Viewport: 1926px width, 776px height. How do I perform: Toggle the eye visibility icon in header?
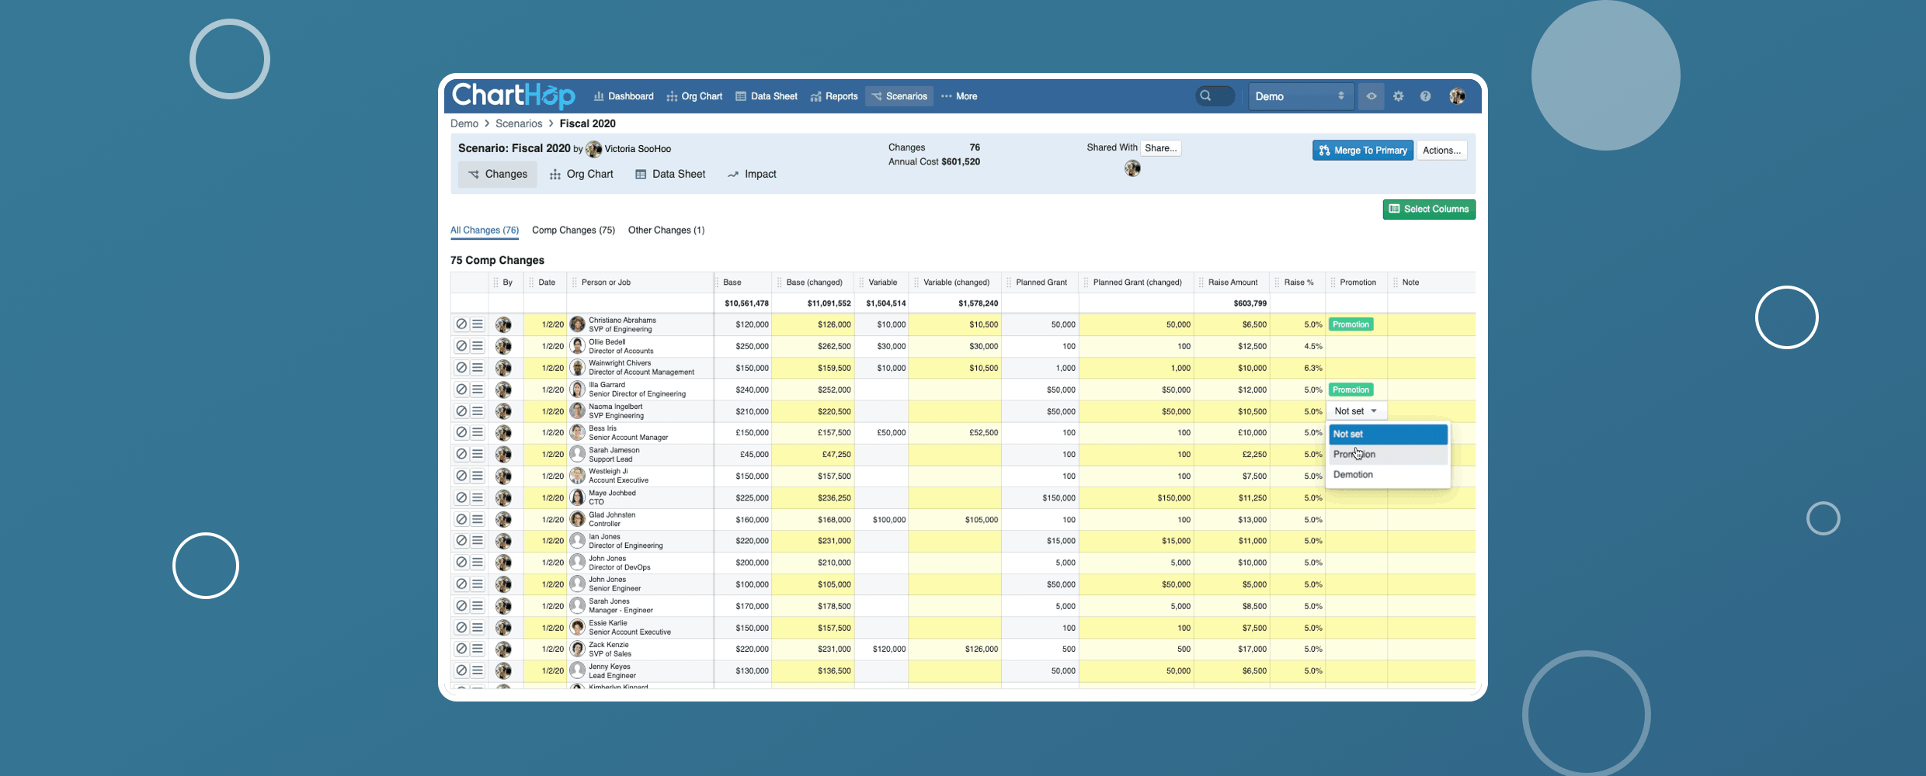1371,96
